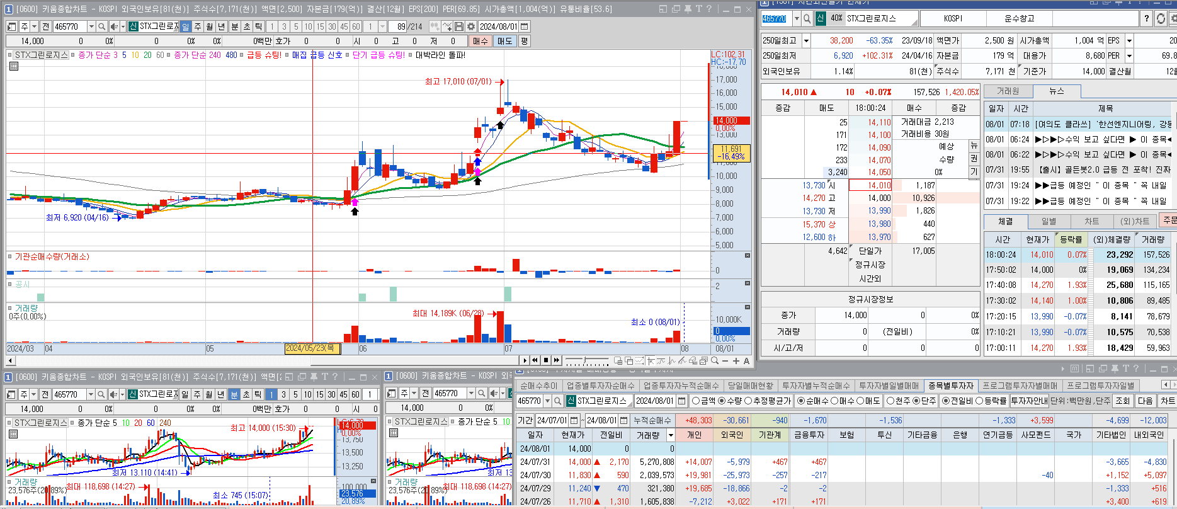
Task: Fast-forward the chart replay
Action: (x=556, y=360)
